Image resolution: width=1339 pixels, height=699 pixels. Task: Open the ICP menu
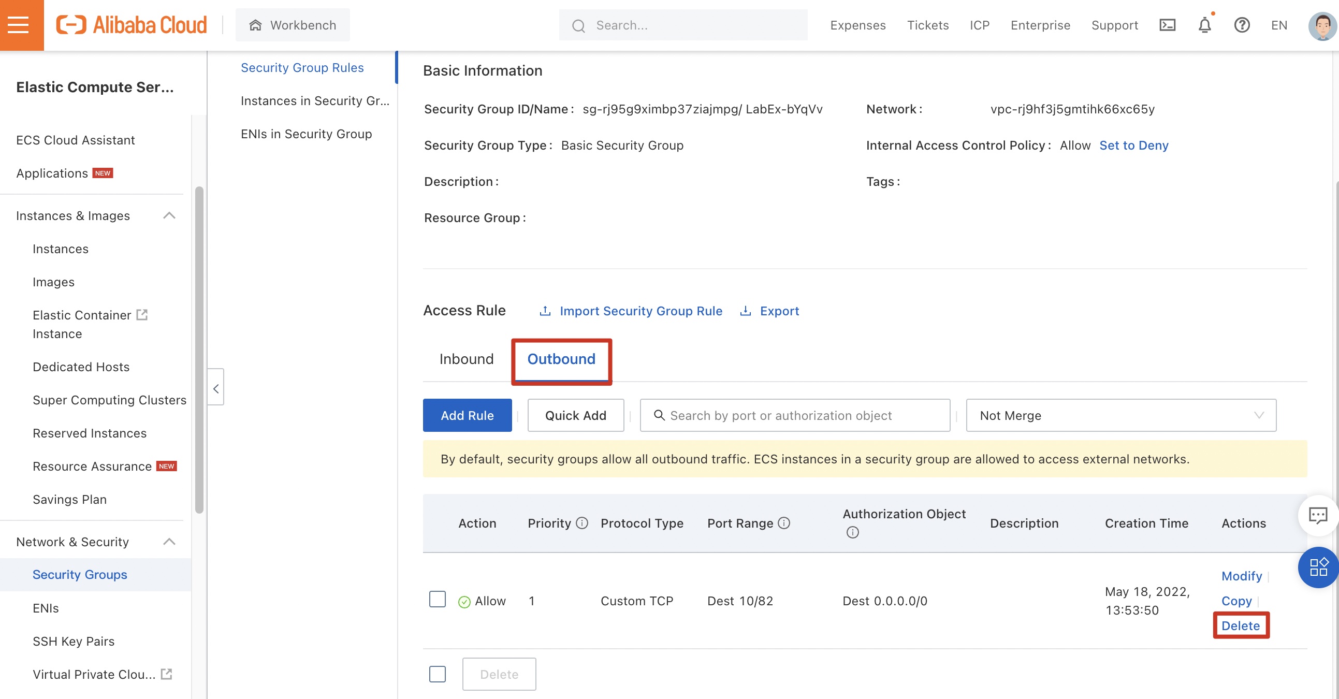coord(979,25)
